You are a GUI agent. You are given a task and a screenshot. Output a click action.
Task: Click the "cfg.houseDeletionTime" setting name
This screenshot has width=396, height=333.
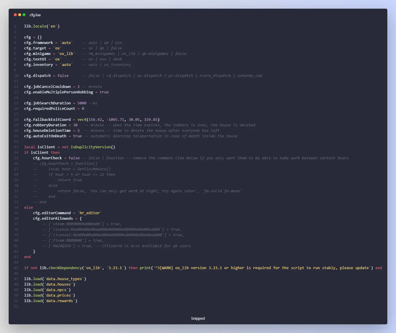pyautogui.click(x=48, y=130)
